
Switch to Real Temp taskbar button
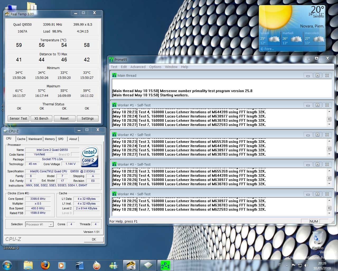131,265
